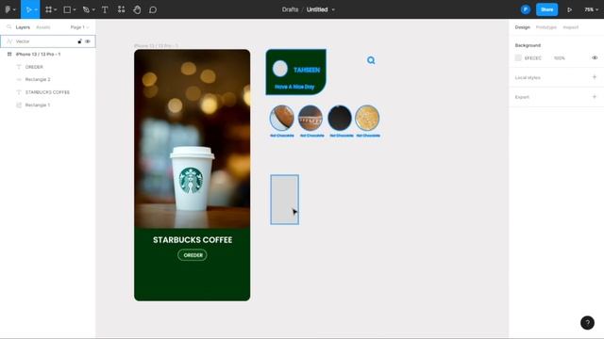Select the Hand tool
The width and height of the screenshot is (604, 339).
[x=137, y=9]
